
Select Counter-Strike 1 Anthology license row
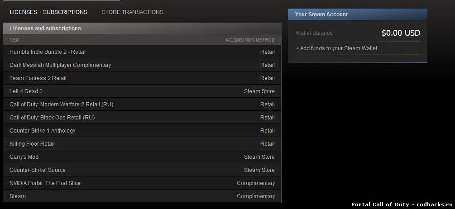[142, 131]
